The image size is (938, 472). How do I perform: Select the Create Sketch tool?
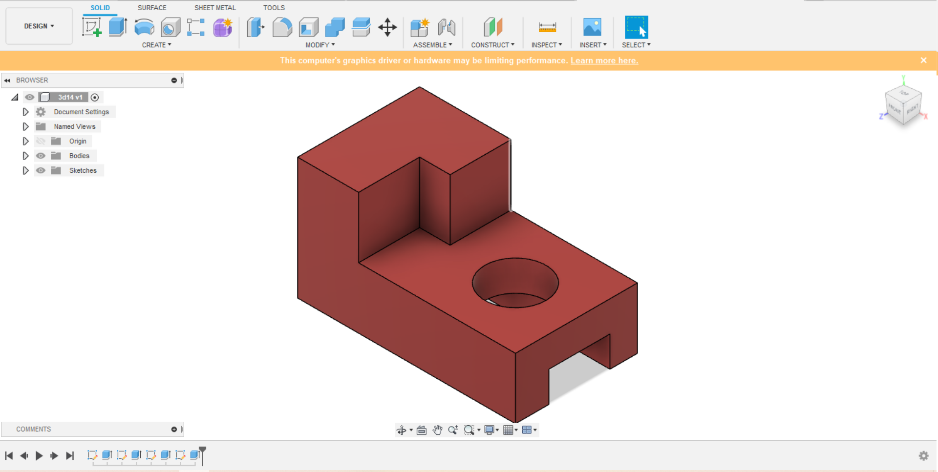click(x=92, y=27)
